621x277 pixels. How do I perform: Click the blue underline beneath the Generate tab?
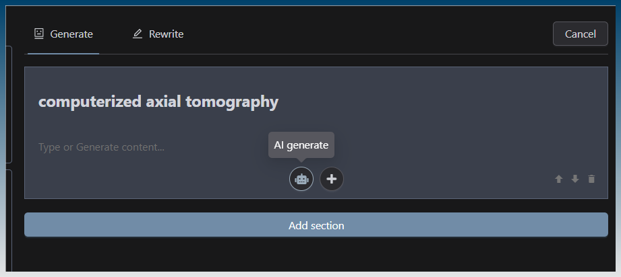tap(63, 53)
